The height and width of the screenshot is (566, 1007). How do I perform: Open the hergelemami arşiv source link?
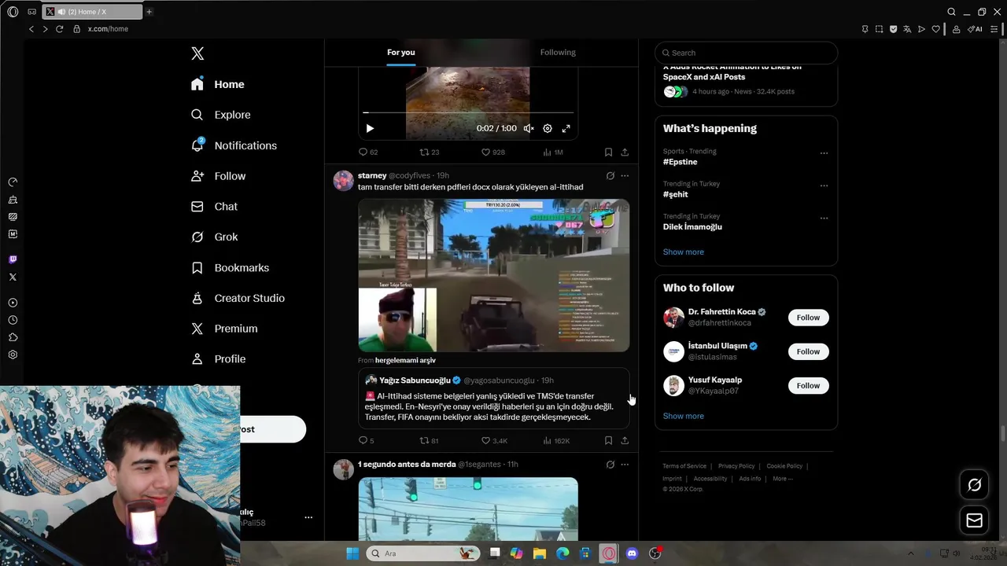(405, 360)
